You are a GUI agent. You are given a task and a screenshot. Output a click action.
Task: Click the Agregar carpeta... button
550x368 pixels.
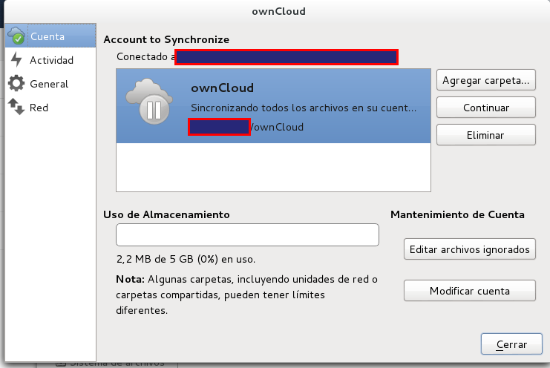pyautogui.click(x=486, y=80)
